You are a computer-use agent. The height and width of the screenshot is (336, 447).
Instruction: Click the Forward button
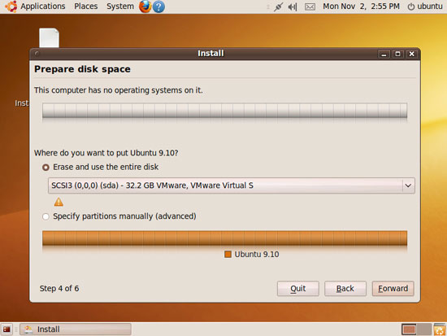393,288
